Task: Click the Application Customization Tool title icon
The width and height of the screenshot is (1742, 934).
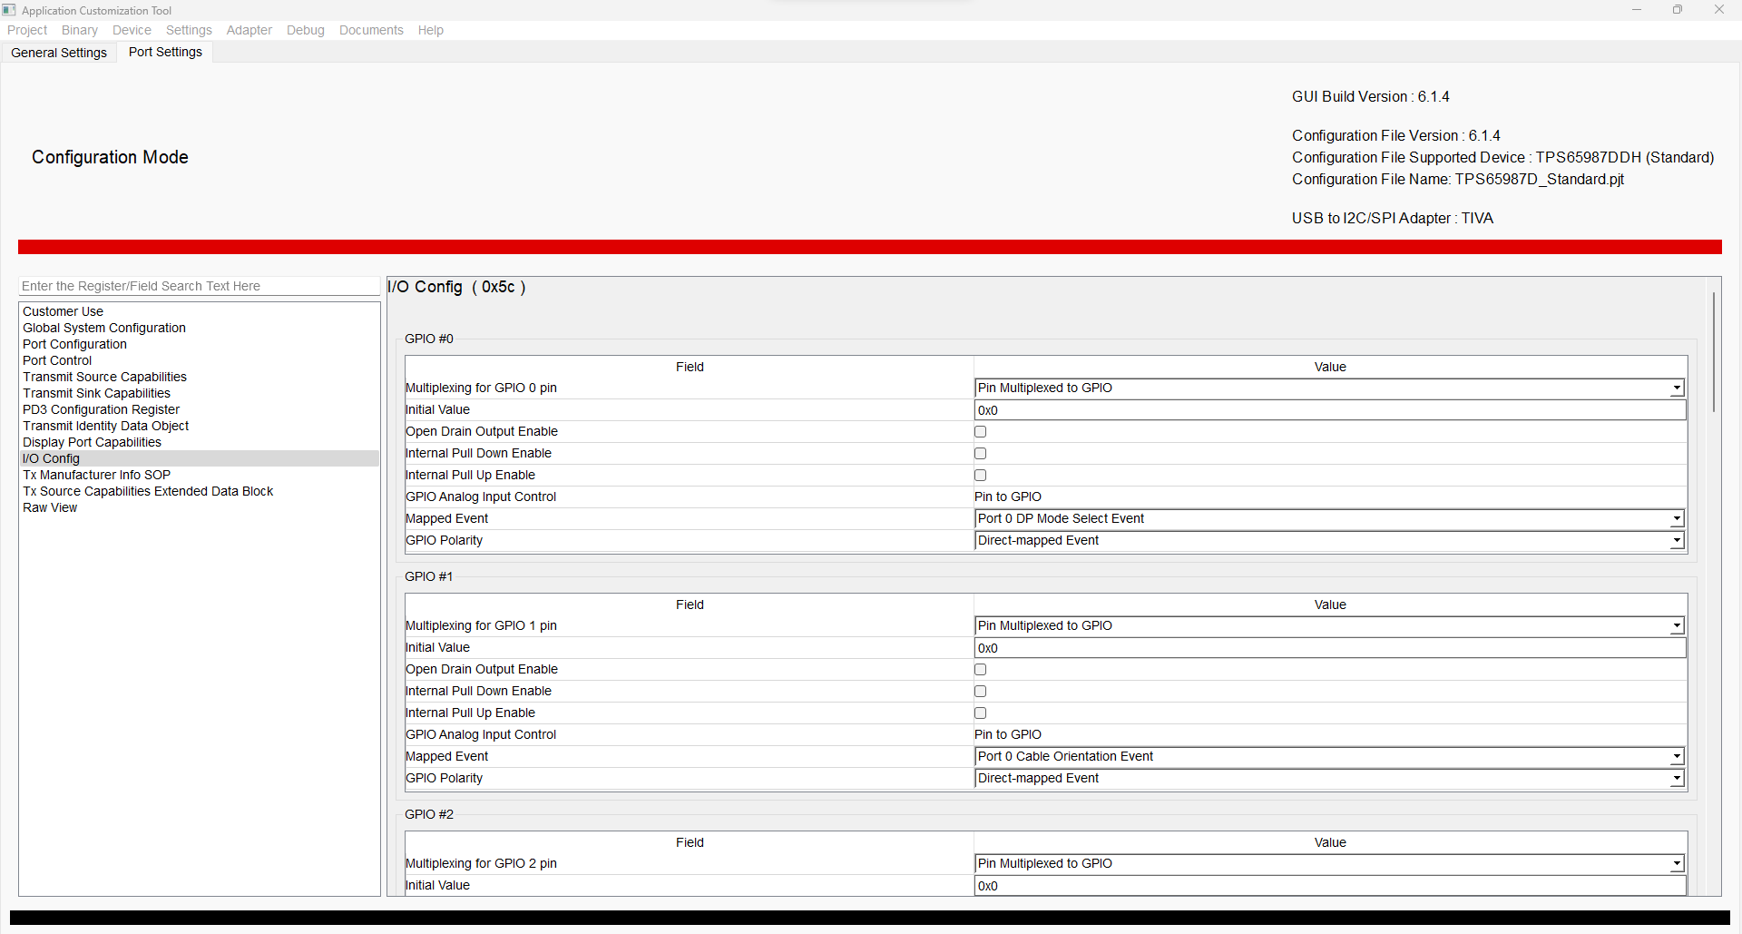Action: 9,10
